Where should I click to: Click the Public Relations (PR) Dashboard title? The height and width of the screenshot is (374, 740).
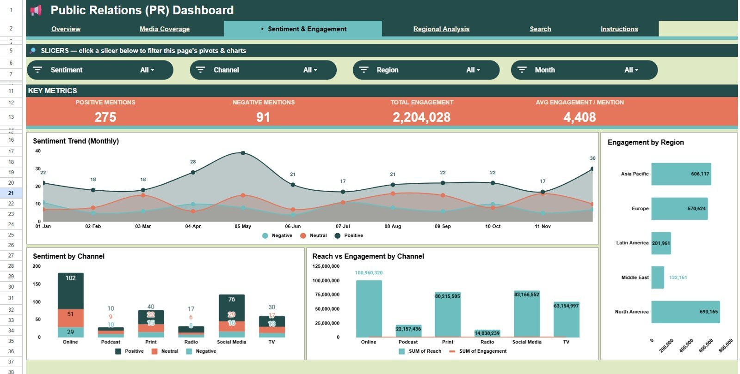pos(142,10)
